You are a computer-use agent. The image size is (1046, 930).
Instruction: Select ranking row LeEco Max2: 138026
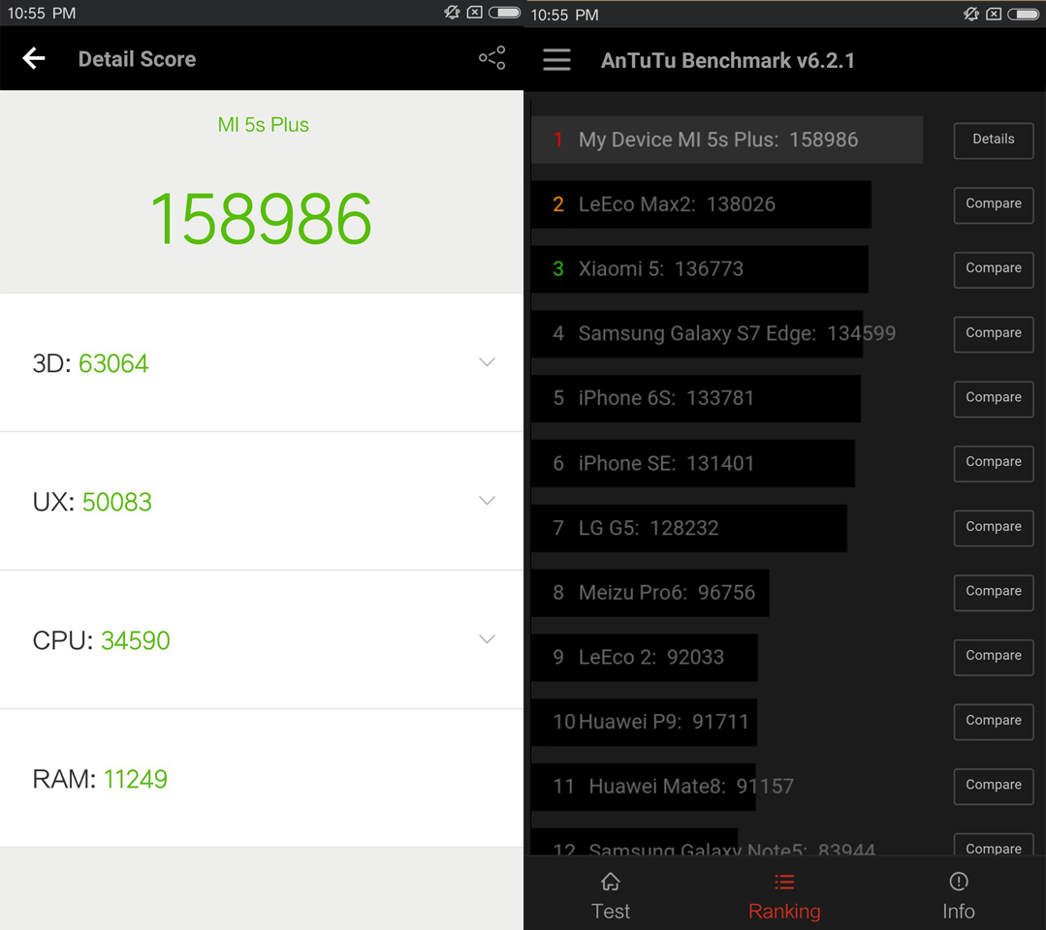[x=701, y=204]
